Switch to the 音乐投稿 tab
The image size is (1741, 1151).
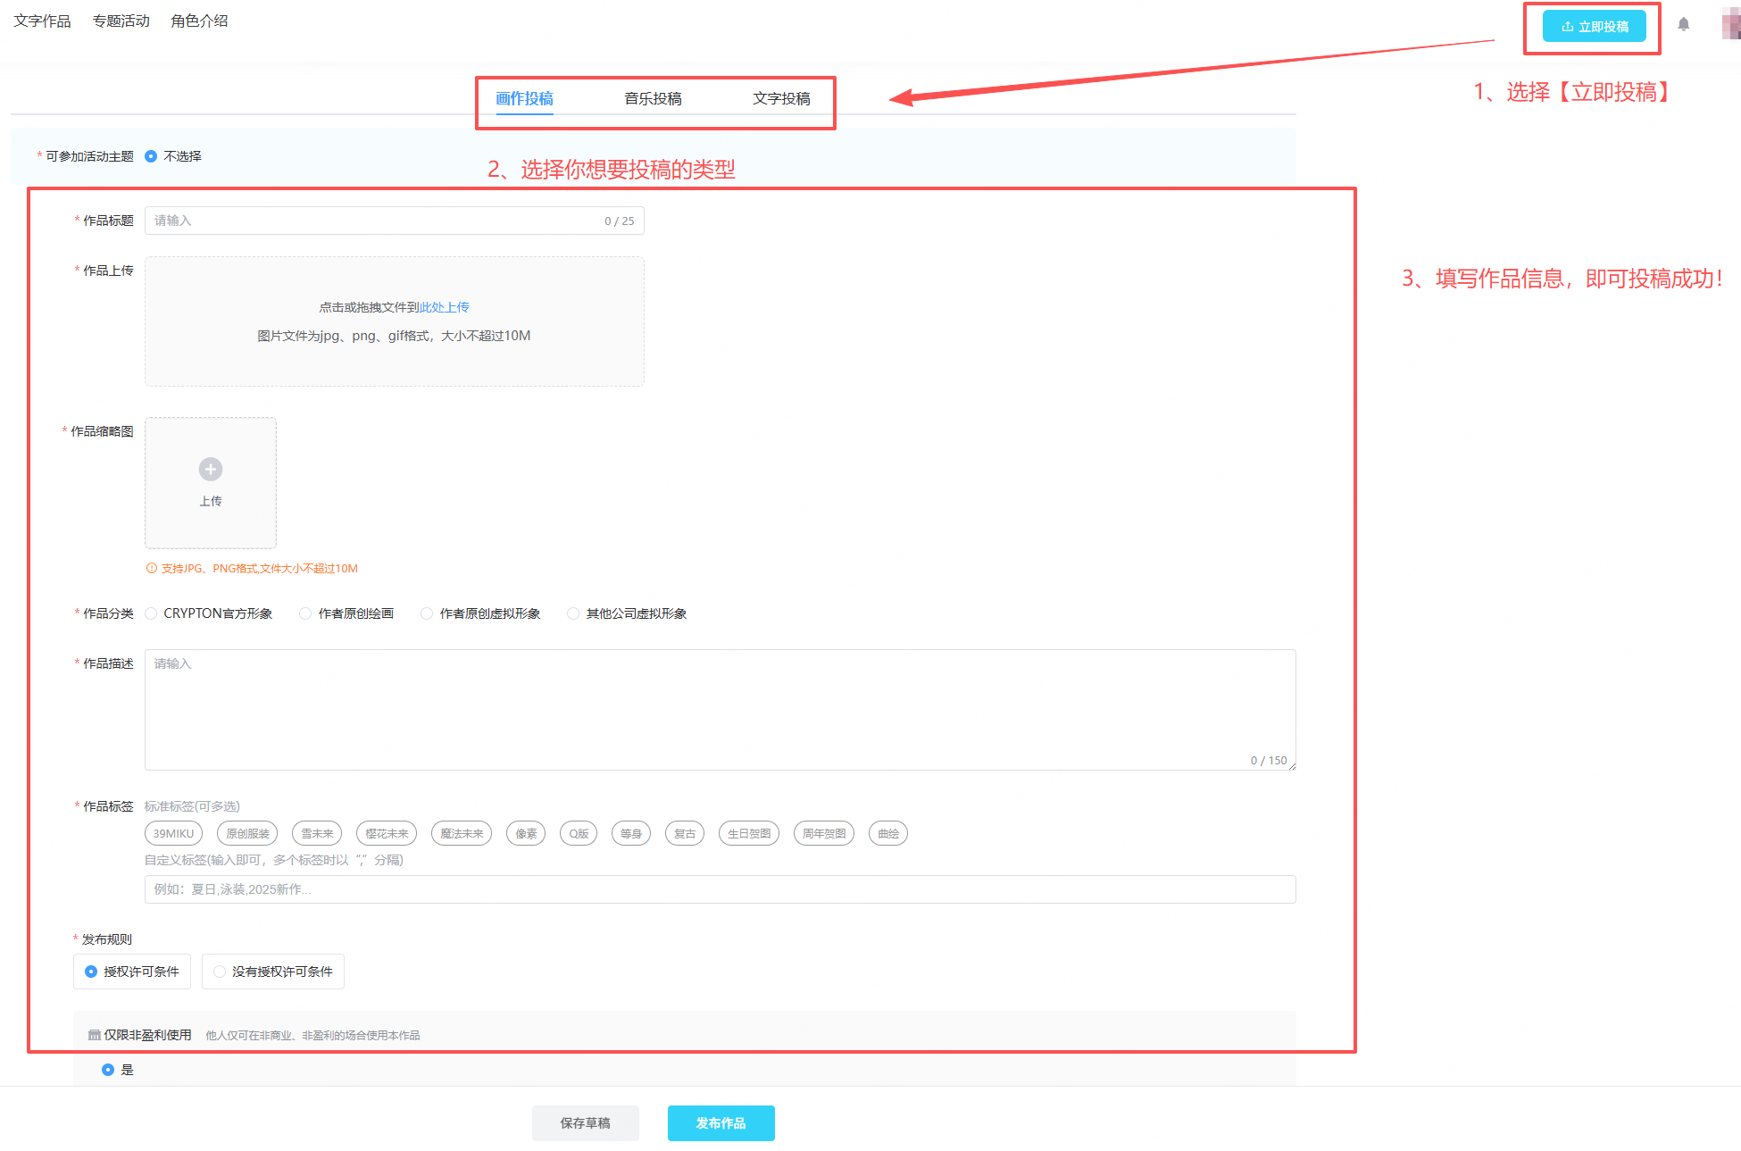[x=653, y=99]
